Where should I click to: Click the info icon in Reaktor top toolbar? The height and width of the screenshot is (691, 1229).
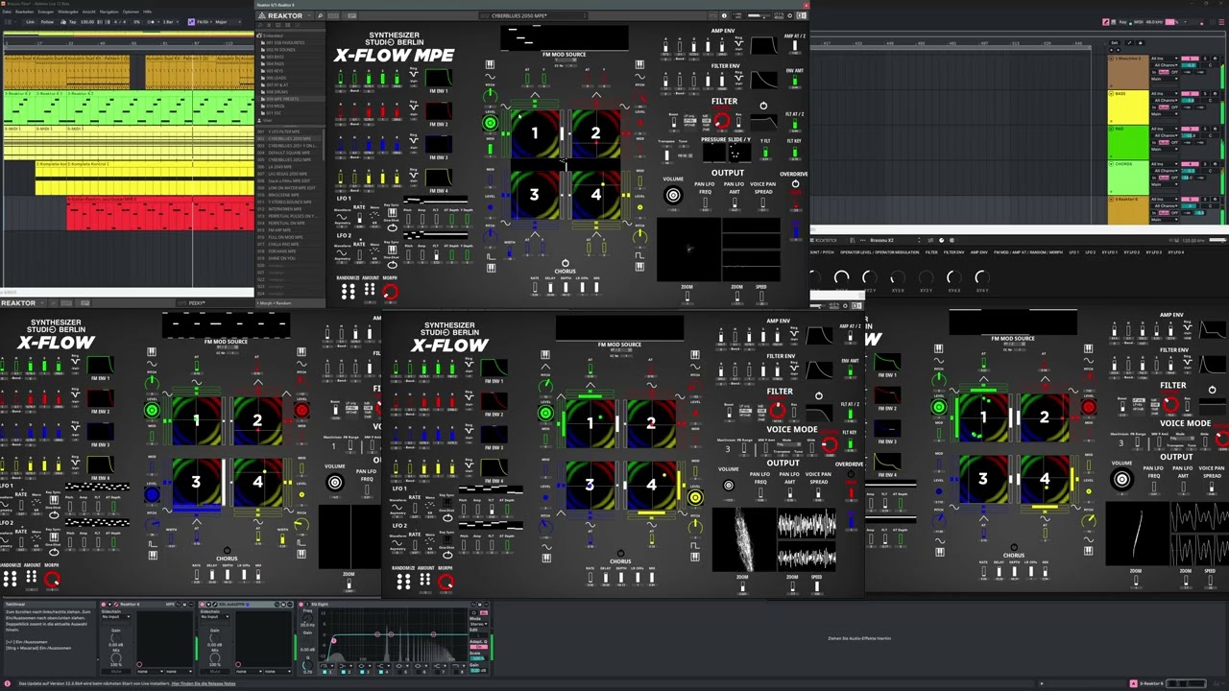click(x=724, y=15)
